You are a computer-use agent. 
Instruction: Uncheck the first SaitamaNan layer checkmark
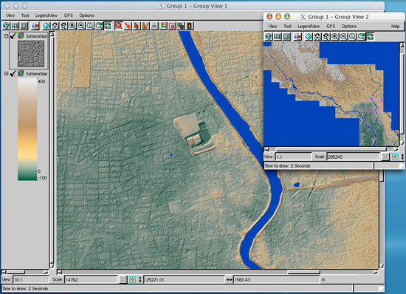pyautogui.click(x=13, y=36)
